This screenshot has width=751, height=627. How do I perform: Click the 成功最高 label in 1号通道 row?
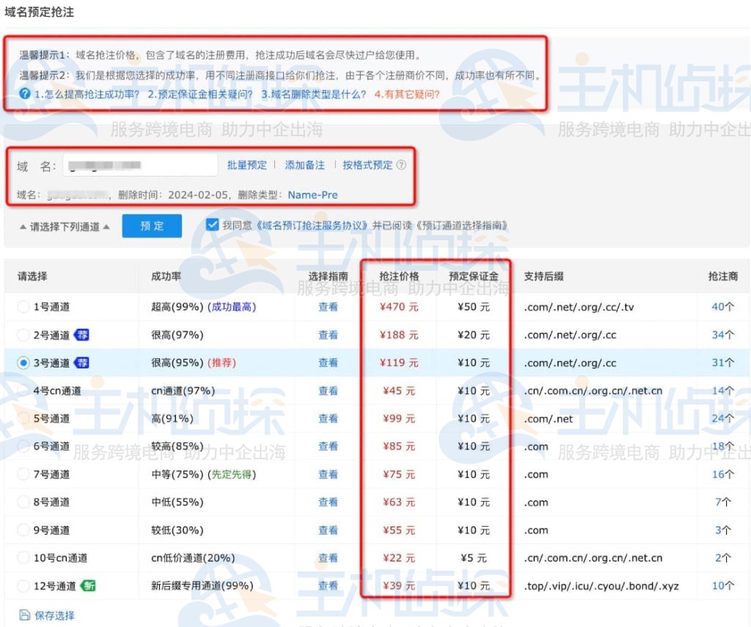(x=232, y=307)
